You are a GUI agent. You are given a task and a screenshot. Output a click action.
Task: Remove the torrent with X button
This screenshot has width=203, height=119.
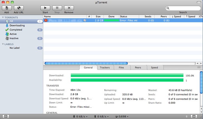69,8
